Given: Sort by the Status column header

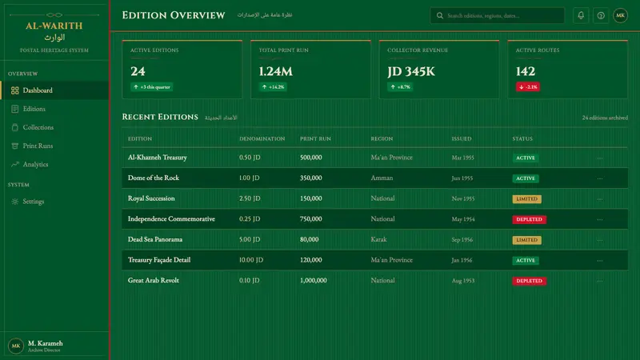Looking at the screenshot, I should (522, 138).
